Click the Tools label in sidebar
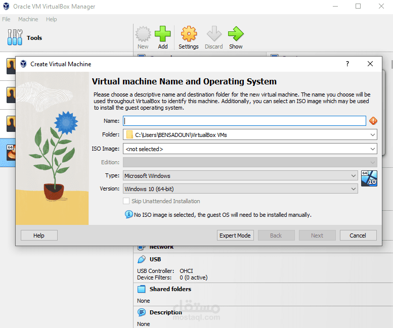 (34, 38)
